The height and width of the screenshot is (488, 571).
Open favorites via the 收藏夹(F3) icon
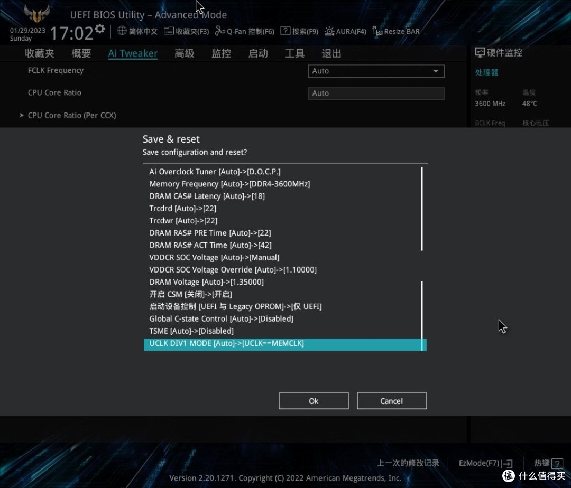coord(169,31)
